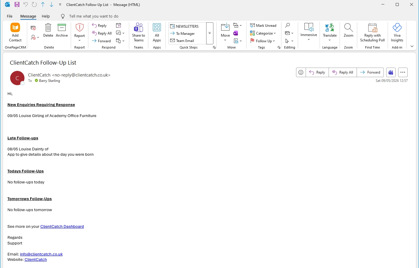The height and width of the screenshot is (268, 419).
Task: Open the ClientCatch website link
Action: point(36,260)
